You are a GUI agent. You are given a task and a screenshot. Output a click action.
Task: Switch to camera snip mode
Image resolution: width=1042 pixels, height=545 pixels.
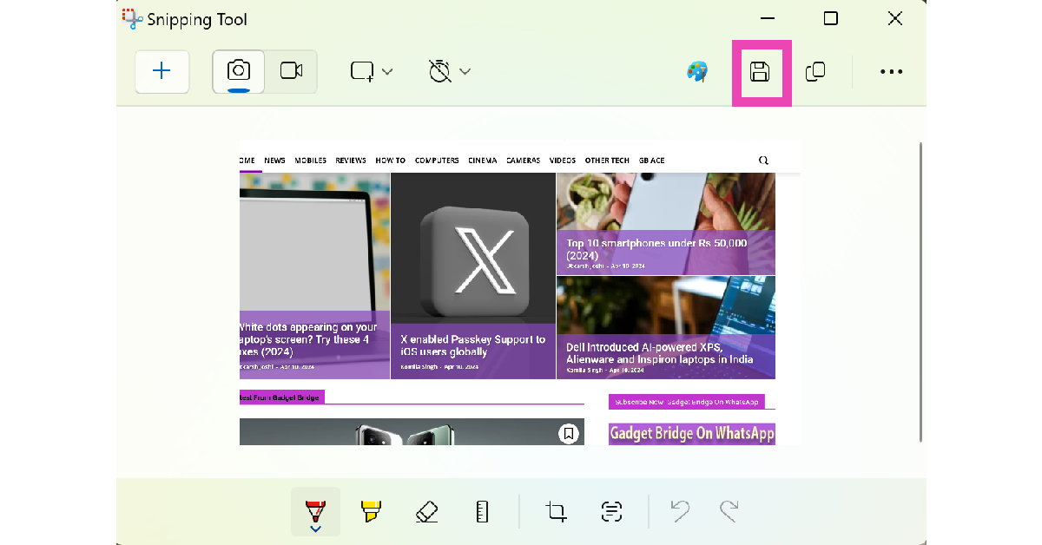coord(239,71)
